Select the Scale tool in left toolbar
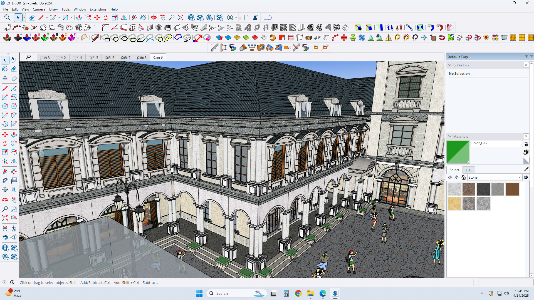Screen dimensions: 534x300 coord(5,152)
